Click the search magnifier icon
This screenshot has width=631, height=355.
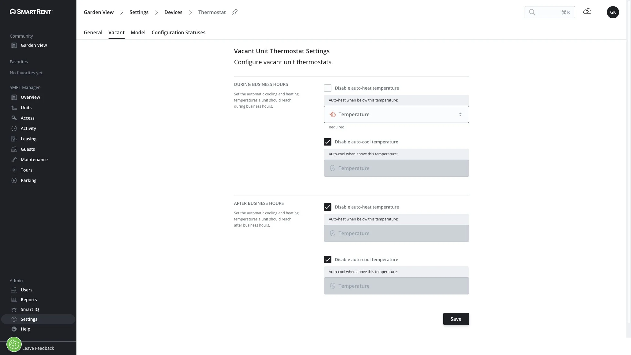pyautogui.click(x=532, y=12)
